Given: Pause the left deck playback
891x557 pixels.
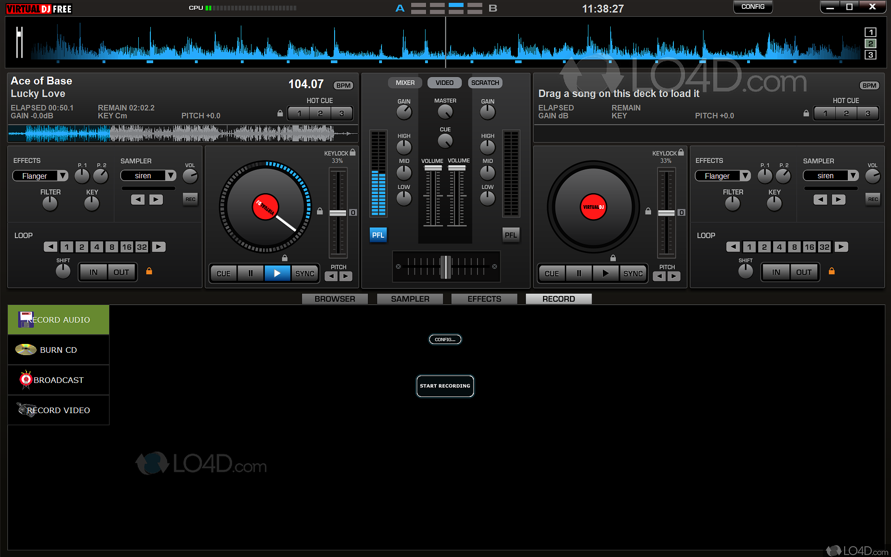Looking at the screenshot, I should pos(250,273).
